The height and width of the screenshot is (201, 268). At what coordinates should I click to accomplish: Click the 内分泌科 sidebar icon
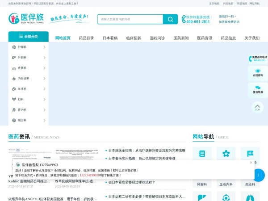[x=14, y=79]
